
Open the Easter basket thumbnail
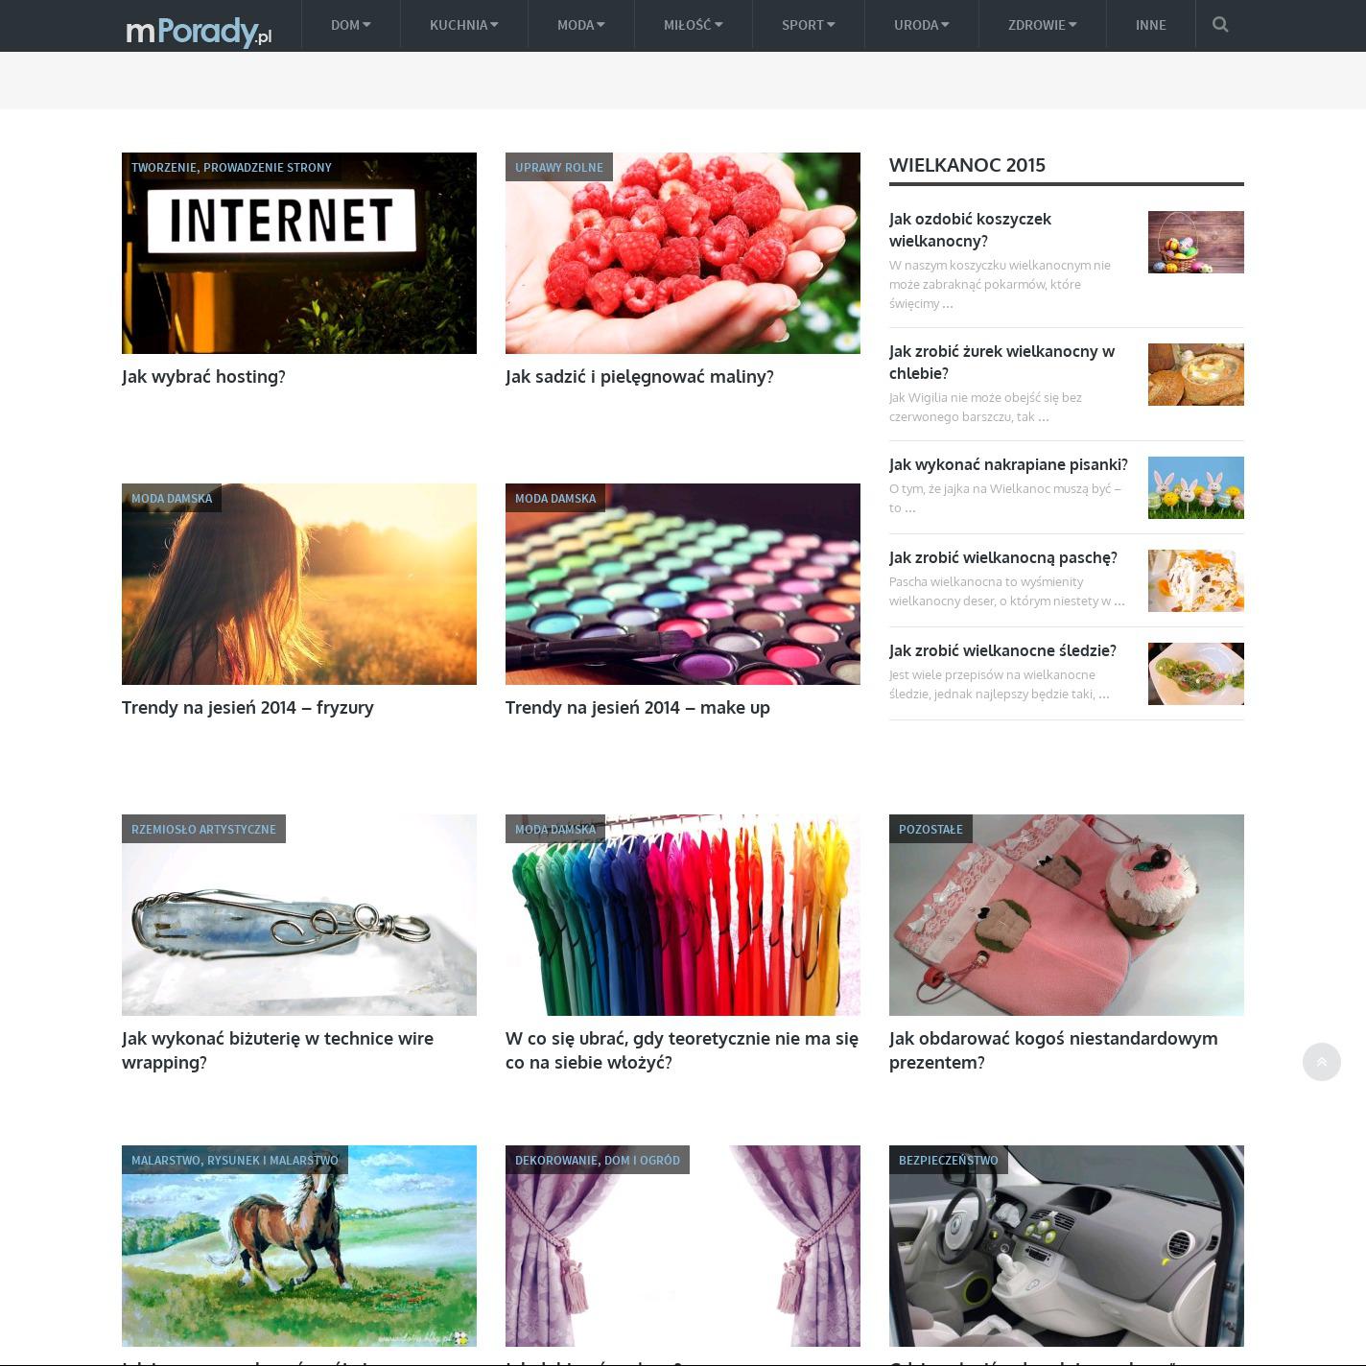(1195, 242)
